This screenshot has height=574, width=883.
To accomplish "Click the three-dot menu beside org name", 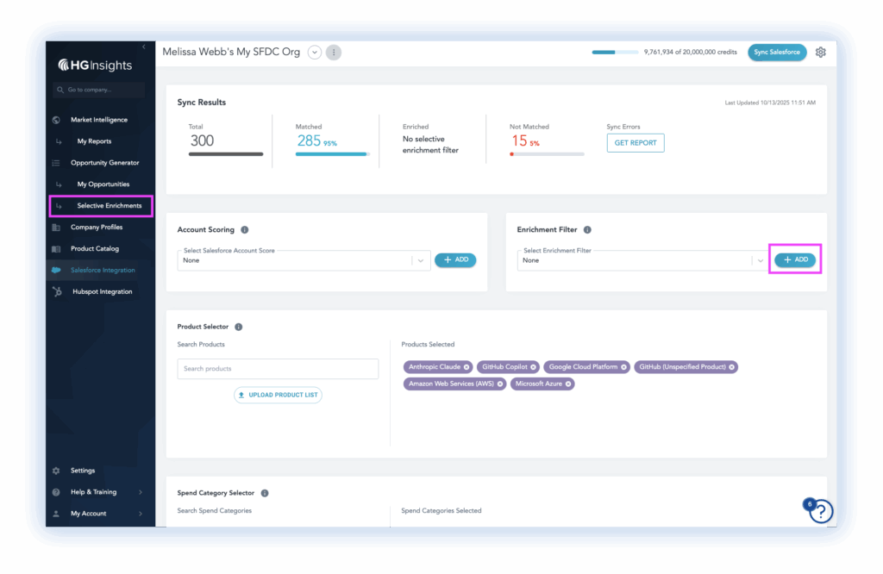I will click(x=334, y=53).
